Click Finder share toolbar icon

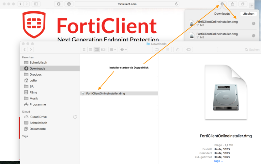178,50
